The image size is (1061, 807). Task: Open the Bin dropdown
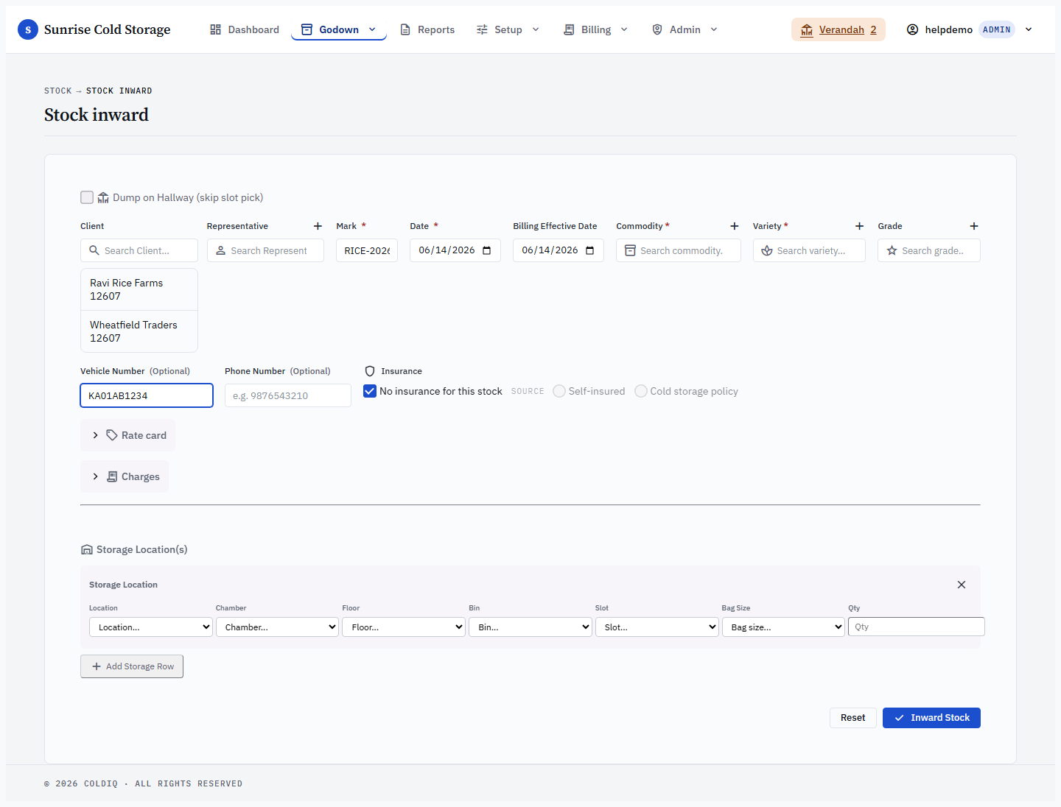pos(530,627)
